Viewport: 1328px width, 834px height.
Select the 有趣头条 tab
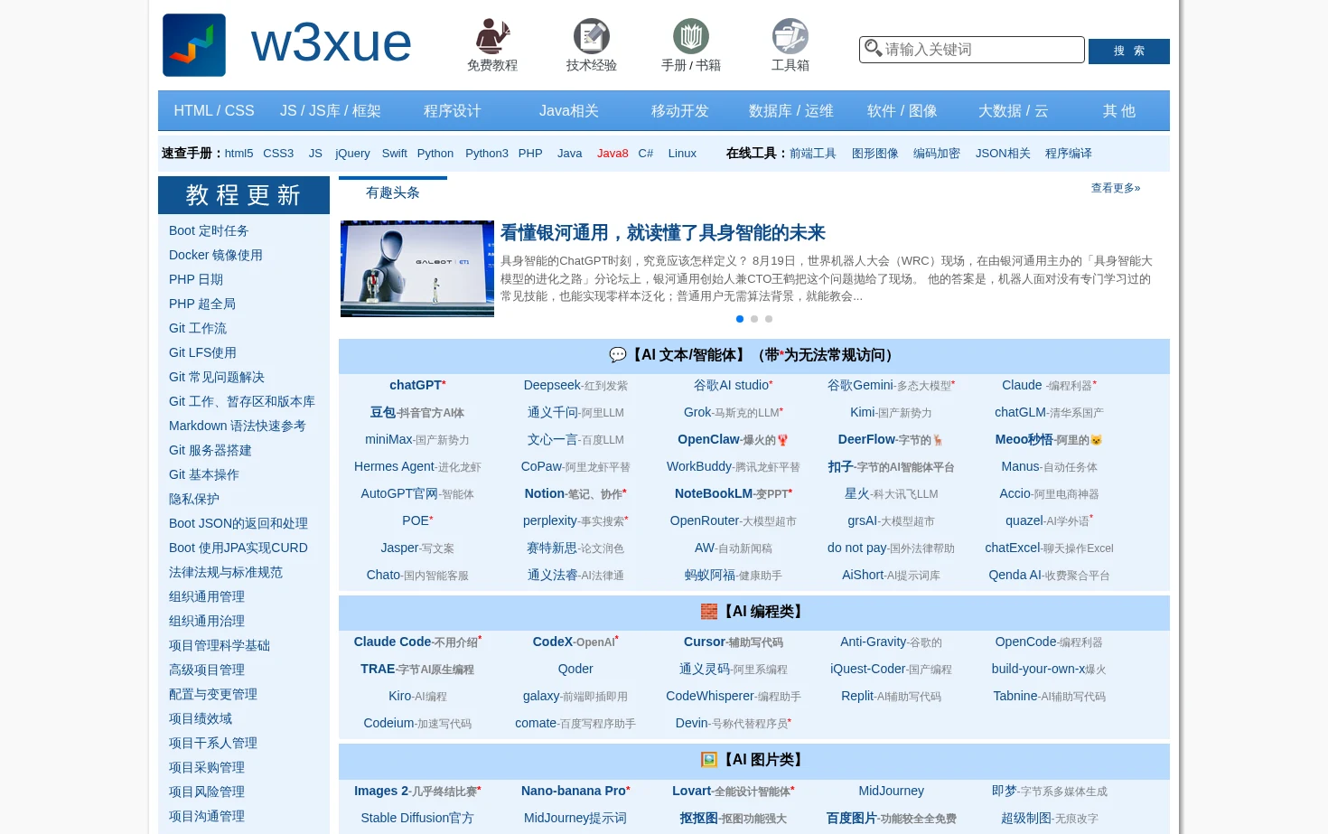(x=393, y=192)
